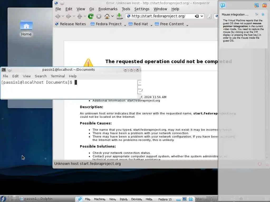Screen dimensions: 270x202
Task: Click the terminal scrollbar down arrow
Action: [140, 92]
